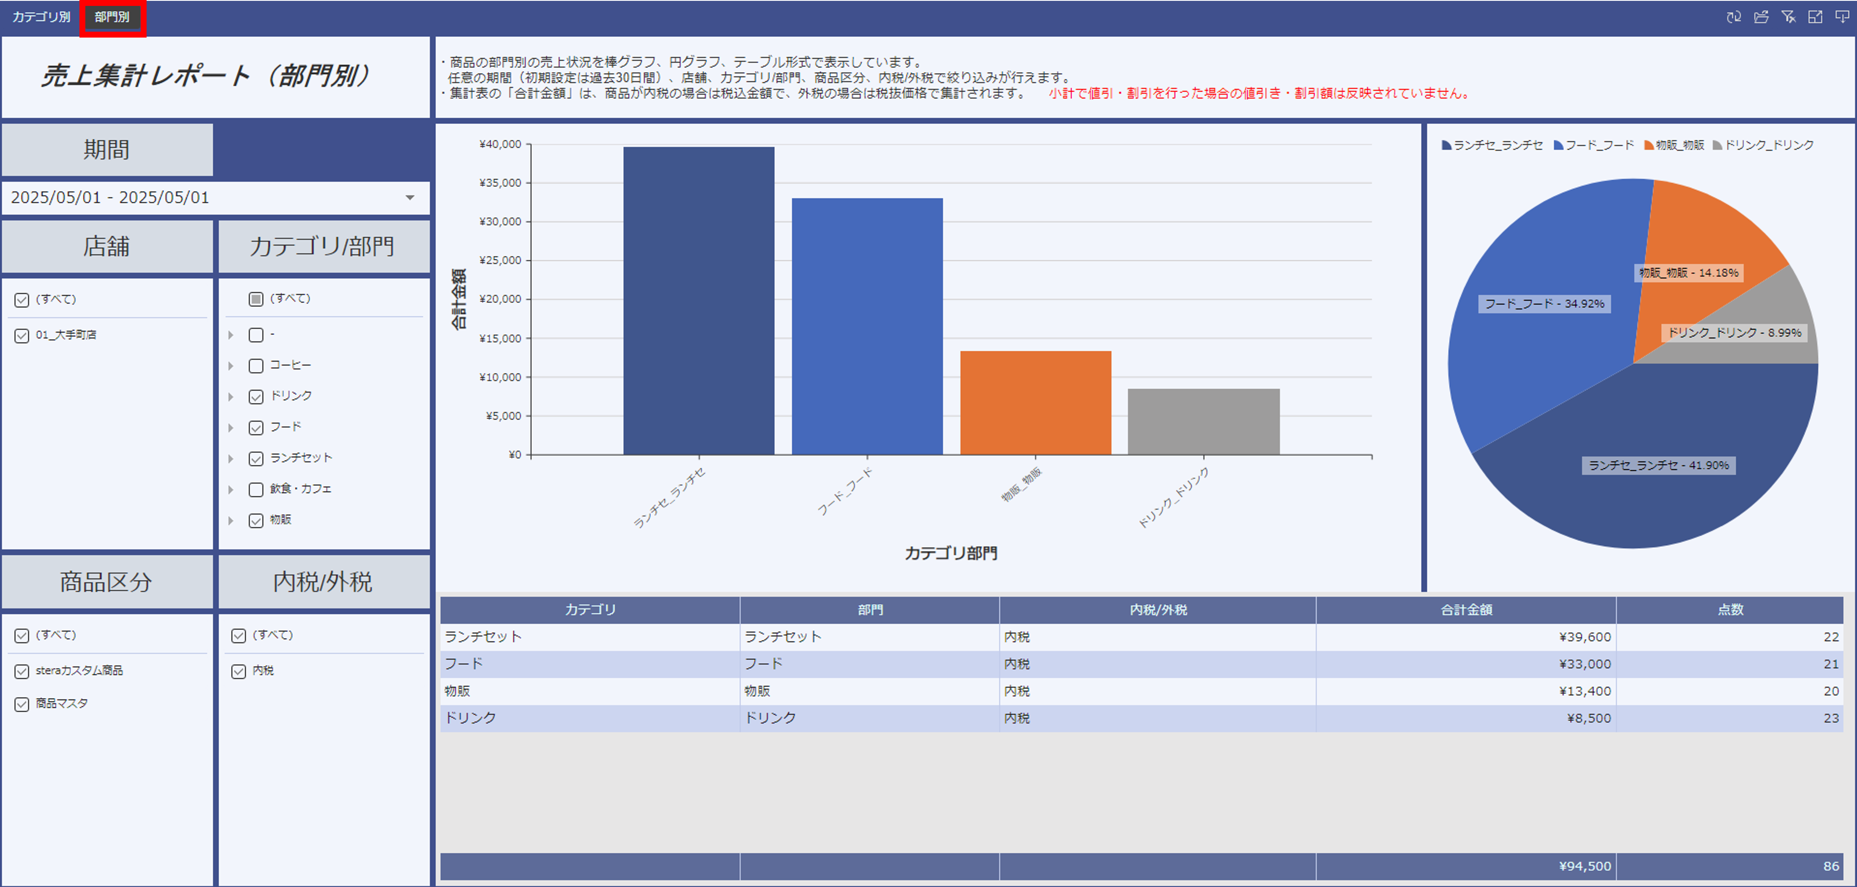This screenshot has height=887, width=1857.
Task: Click the 点数 column header
Action: [1729, 610]
